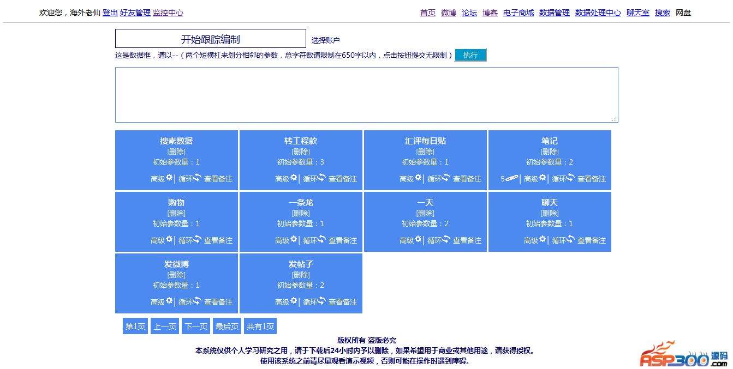The width and height of the screenshot is (733, 369).
Task: Select the 转工程款 card title
Action: (301, 141)
